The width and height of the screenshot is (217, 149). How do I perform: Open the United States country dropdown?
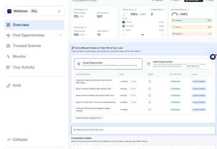pyautogui.click(x=193, y=1)
